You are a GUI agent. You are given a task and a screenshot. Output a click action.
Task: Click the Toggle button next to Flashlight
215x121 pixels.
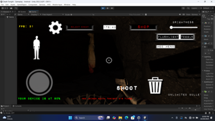[187, 37]
